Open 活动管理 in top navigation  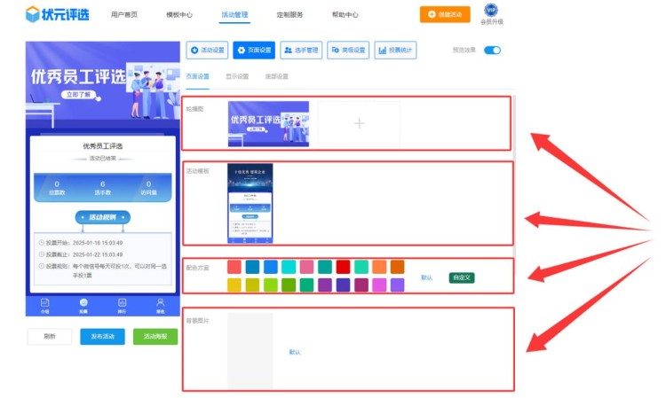click(234, 15)
